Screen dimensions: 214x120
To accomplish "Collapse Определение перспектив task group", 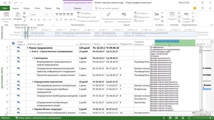I will 33,82.
